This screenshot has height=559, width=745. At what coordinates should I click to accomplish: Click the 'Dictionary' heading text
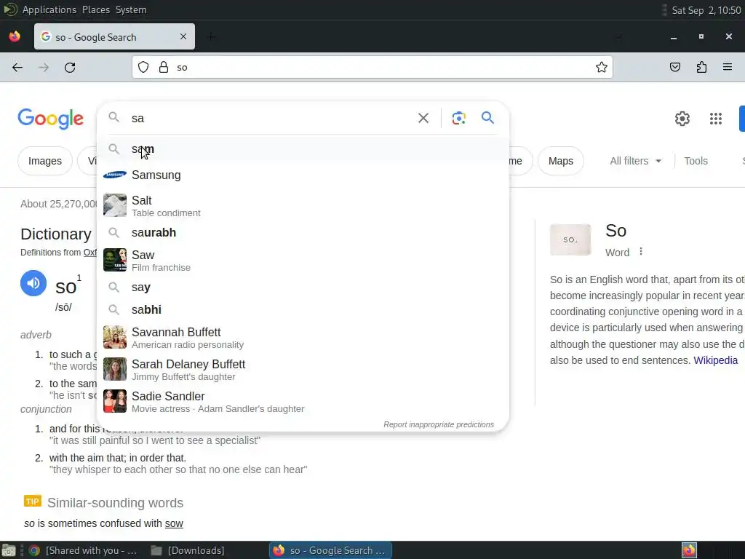tap(55, 234)
